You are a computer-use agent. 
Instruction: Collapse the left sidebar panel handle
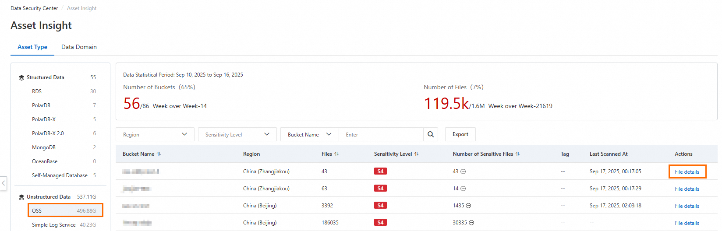click(4, 183)
